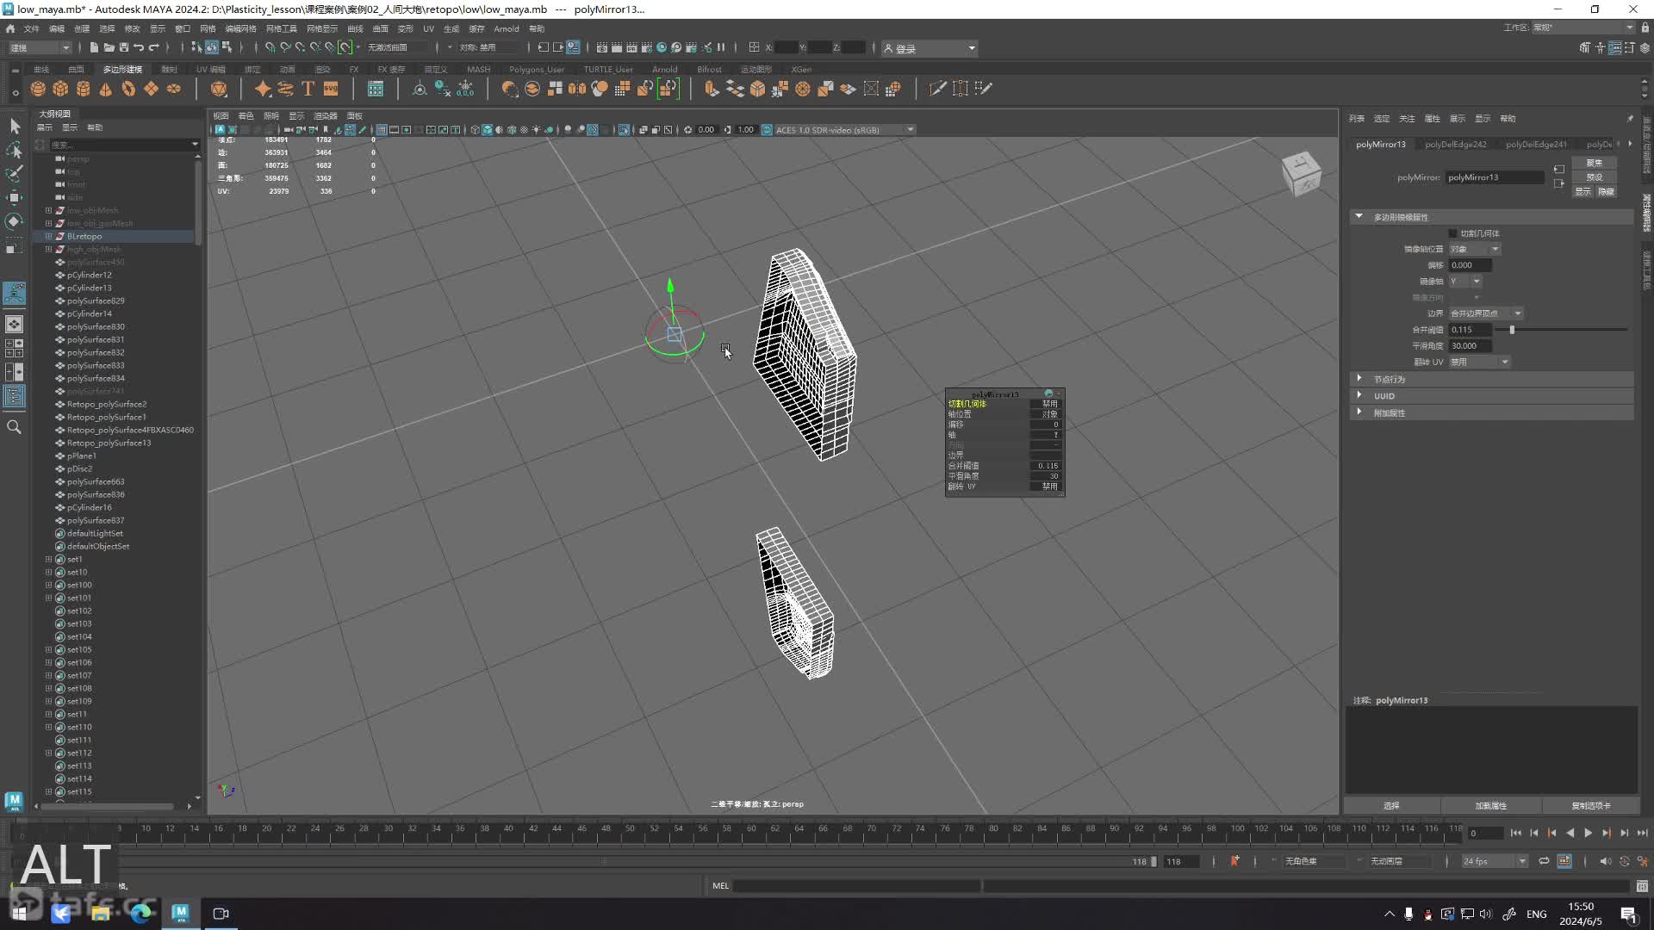Screen dimensions: 1654x930
Task: Click the redo icon in status line
Action: [x=154, y=47]
